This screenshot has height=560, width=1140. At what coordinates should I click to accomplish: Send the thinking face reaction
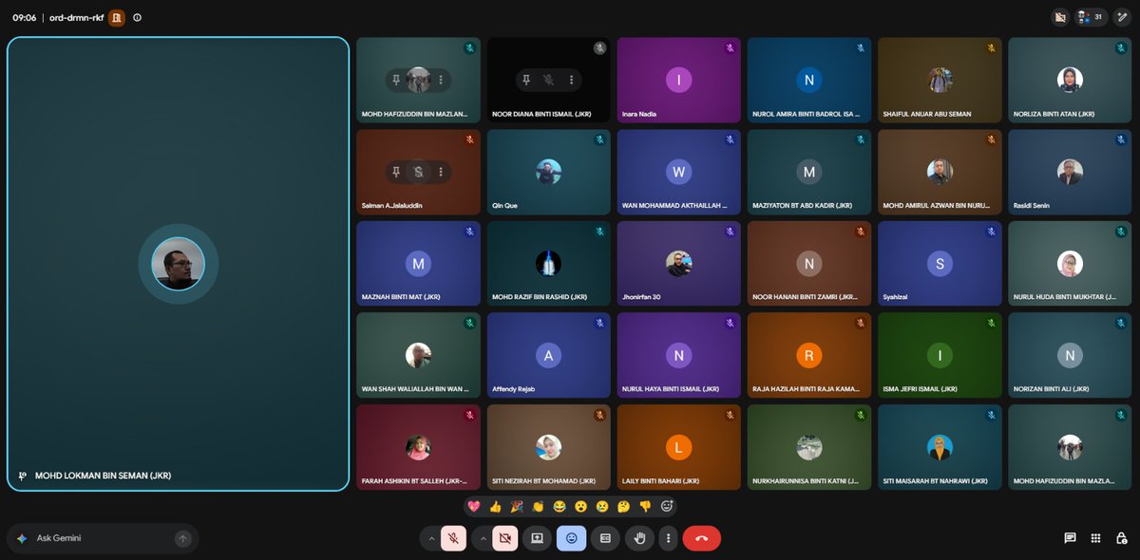click(x=624, y=506)
